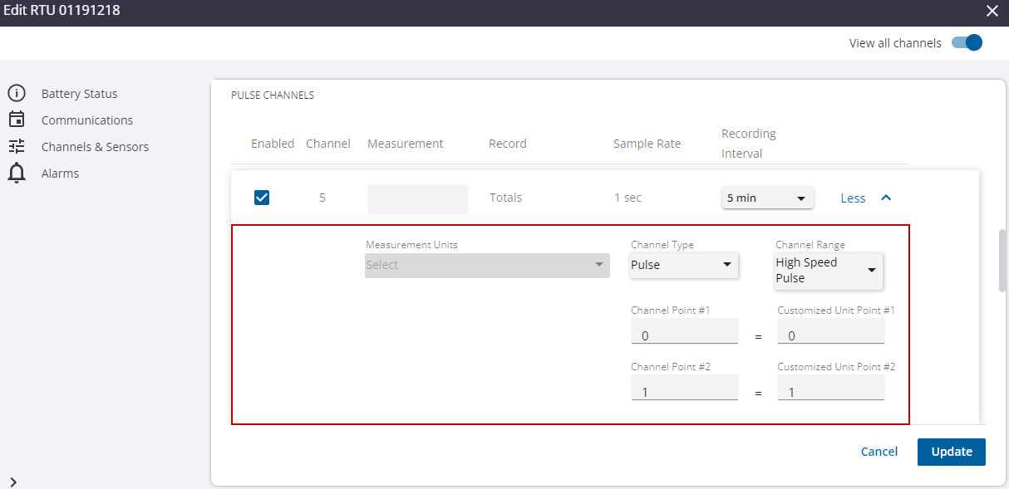
Task: Open the High Speed Pulse range dropdown
Action: (x=828, y=271)
